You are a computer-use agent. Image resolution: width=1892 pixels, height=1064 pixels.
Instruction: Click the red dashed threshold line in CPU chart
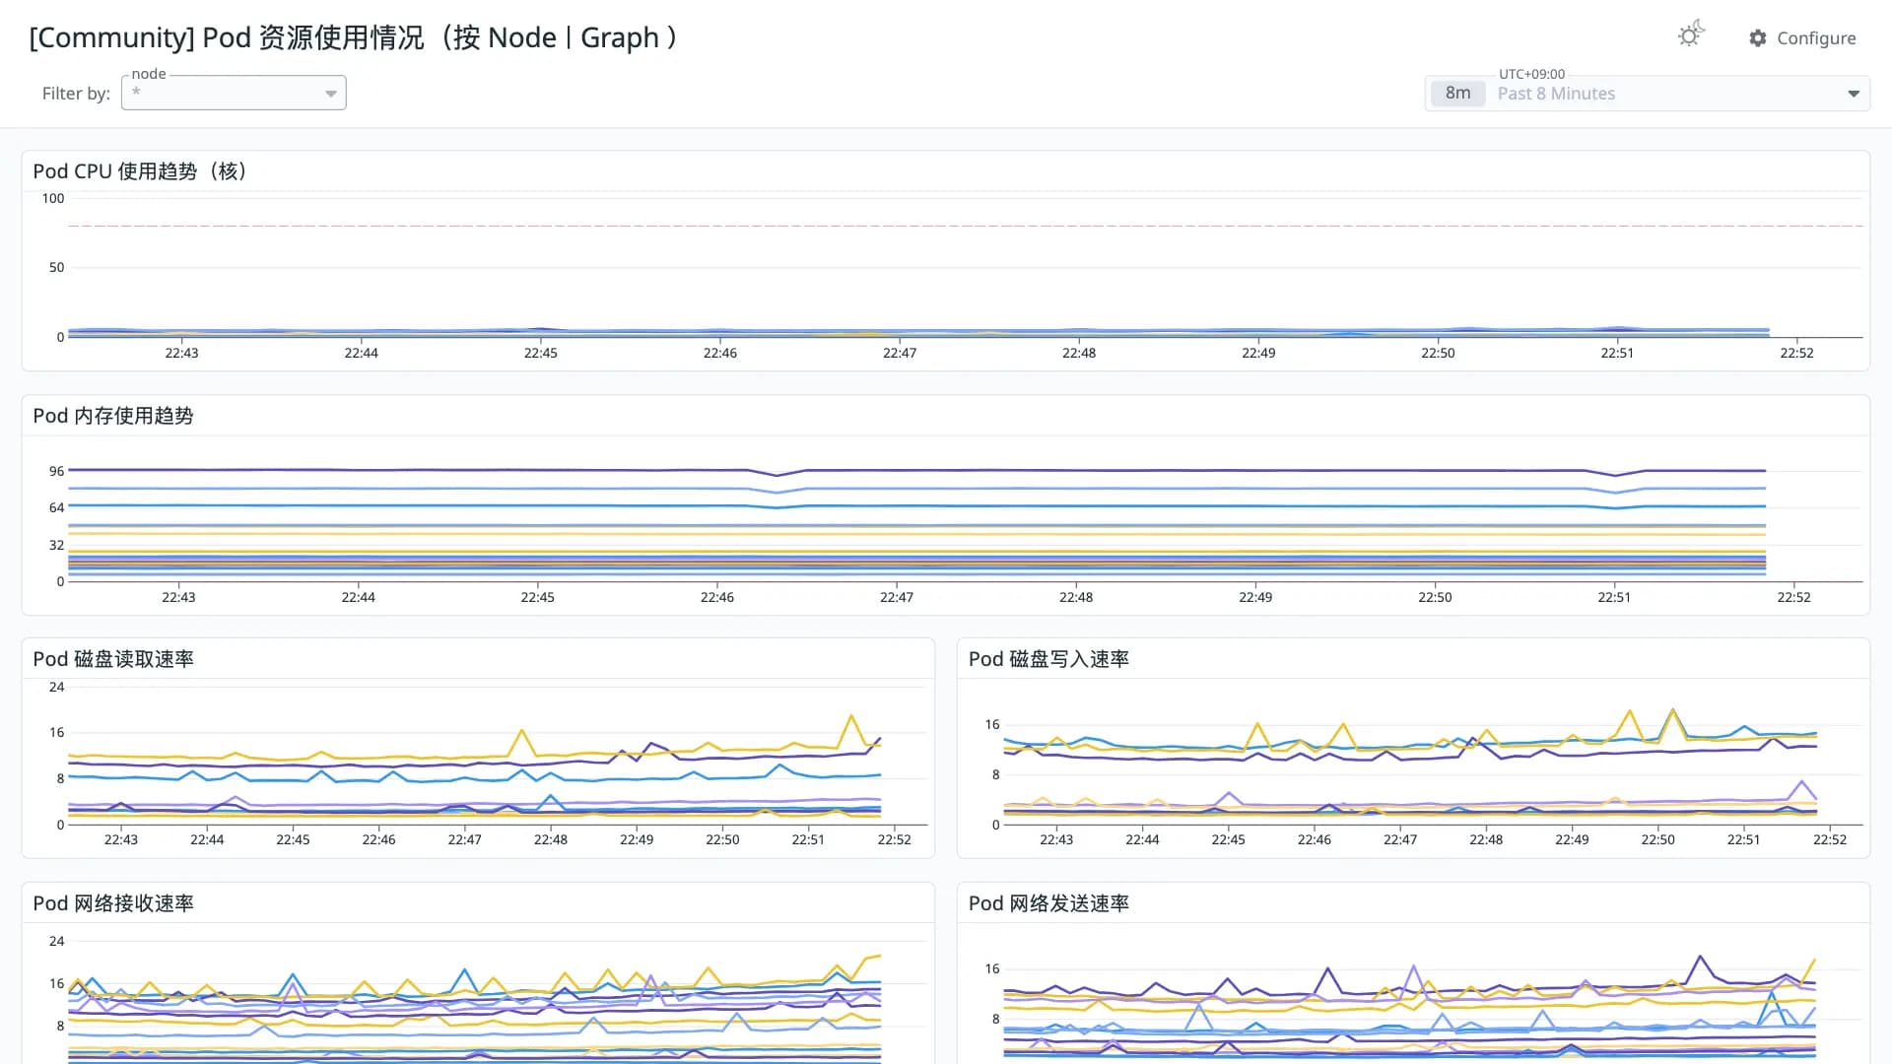click(x=966, y=226)
